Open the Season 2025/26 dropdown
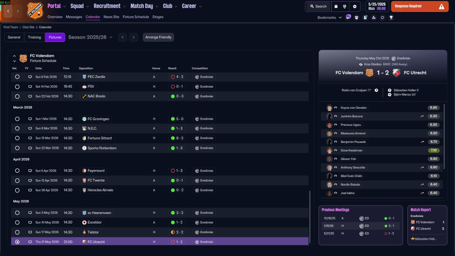The height and width of the screenshot is (256, 455). [90, 37]
